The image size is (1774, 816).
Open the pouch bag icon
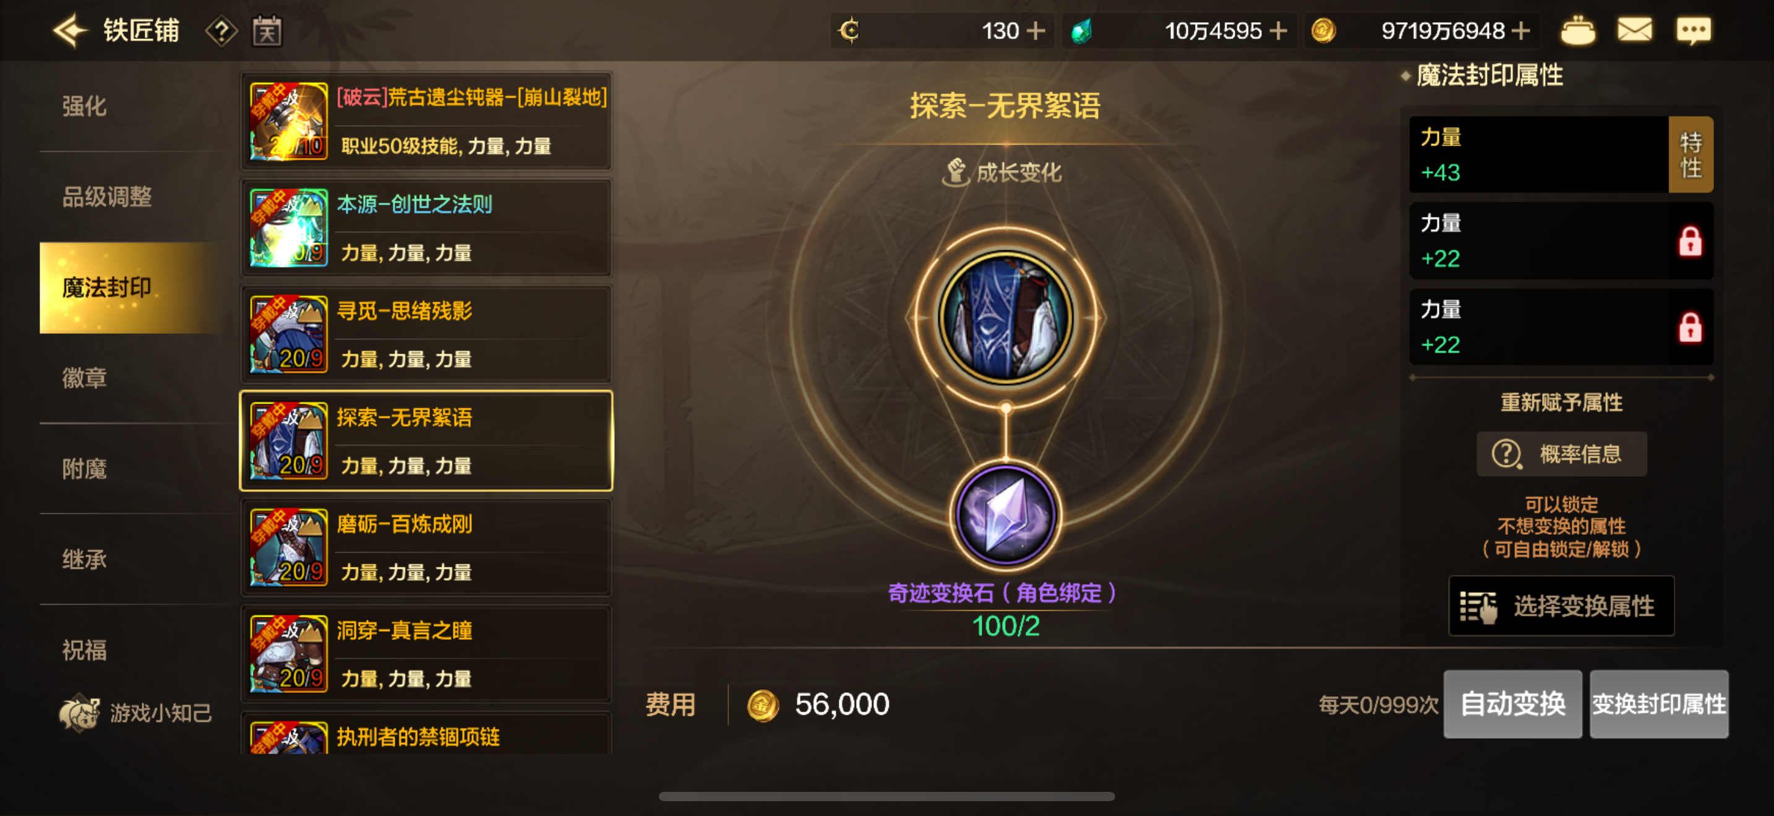tap(1577, 31)
